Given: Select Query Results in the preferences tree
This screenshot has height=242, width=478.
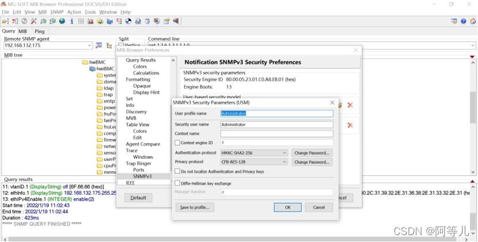Looking at the screenshot, I should (141, 60).
